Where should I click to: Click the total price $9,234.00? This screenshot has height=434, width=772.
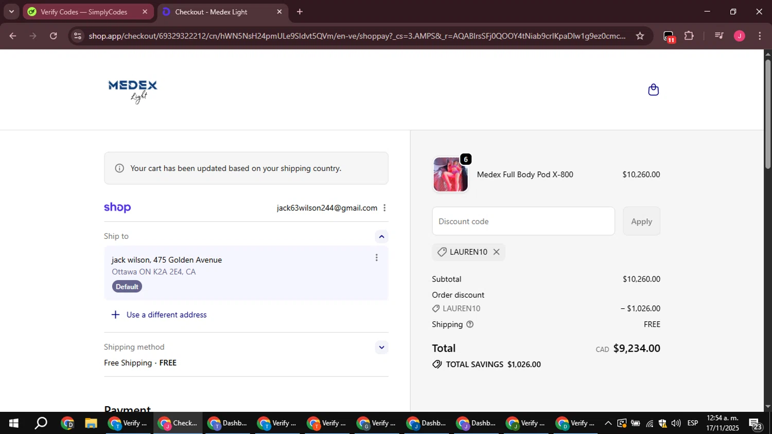[x=637, y=349]
